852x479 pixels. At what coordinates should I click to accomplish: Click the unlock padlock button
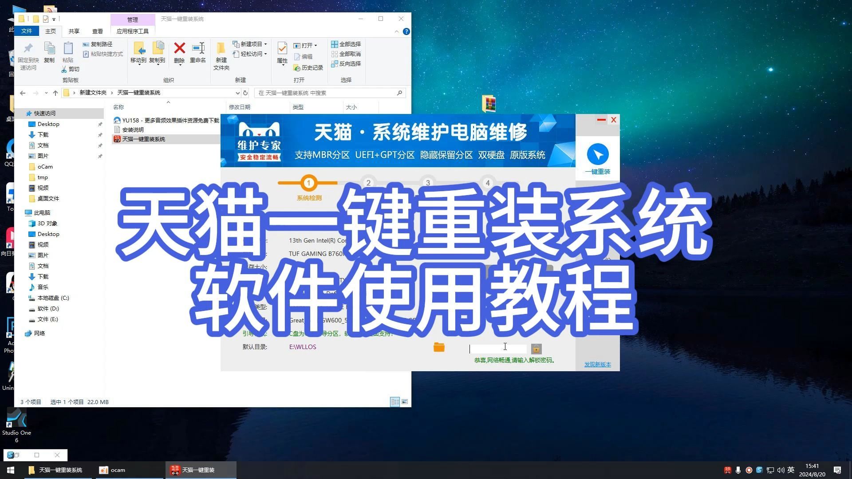click(x=536, y=349)
